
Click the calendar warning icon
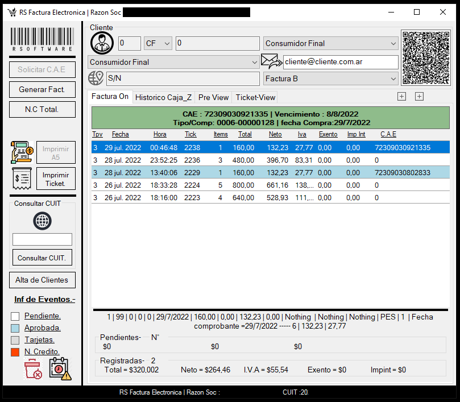tap(60, 368)
